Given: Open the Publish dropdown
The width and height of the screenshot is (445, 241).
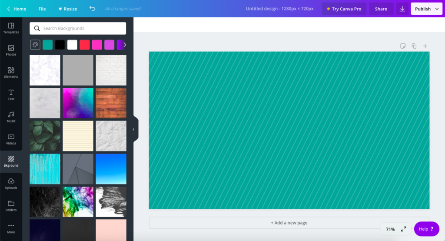Looking at the screenshot, I should pyautogui.click(x=427, y=9).
